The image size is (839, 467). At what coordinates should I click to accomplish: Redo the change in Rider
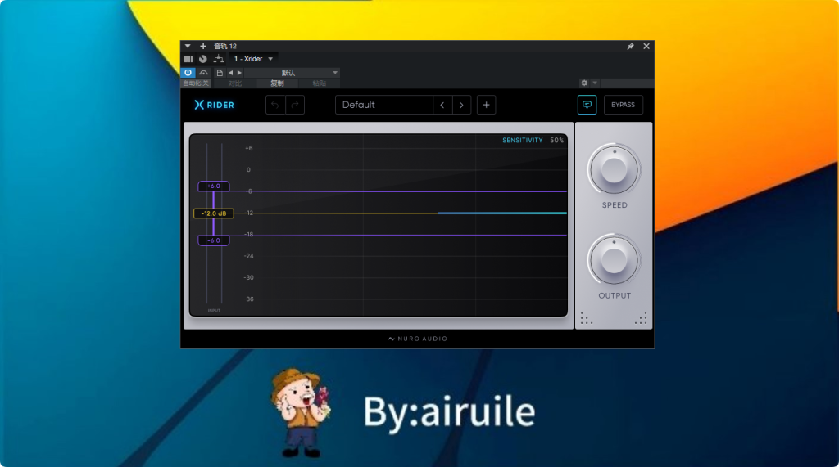coord(295,105)
